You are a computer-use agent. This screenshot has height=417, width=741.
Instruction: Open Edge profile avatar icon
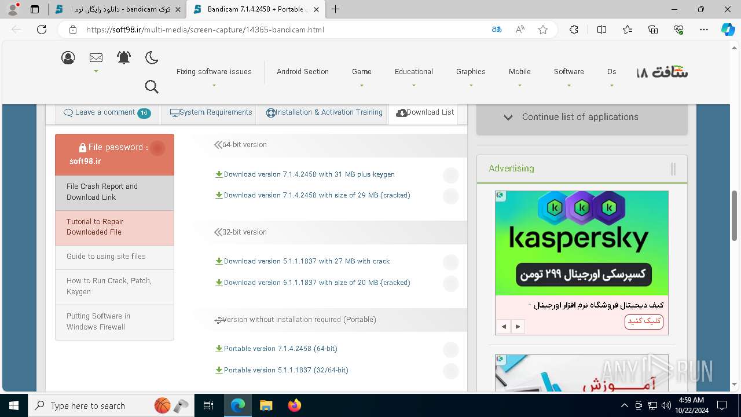(13, 9)
